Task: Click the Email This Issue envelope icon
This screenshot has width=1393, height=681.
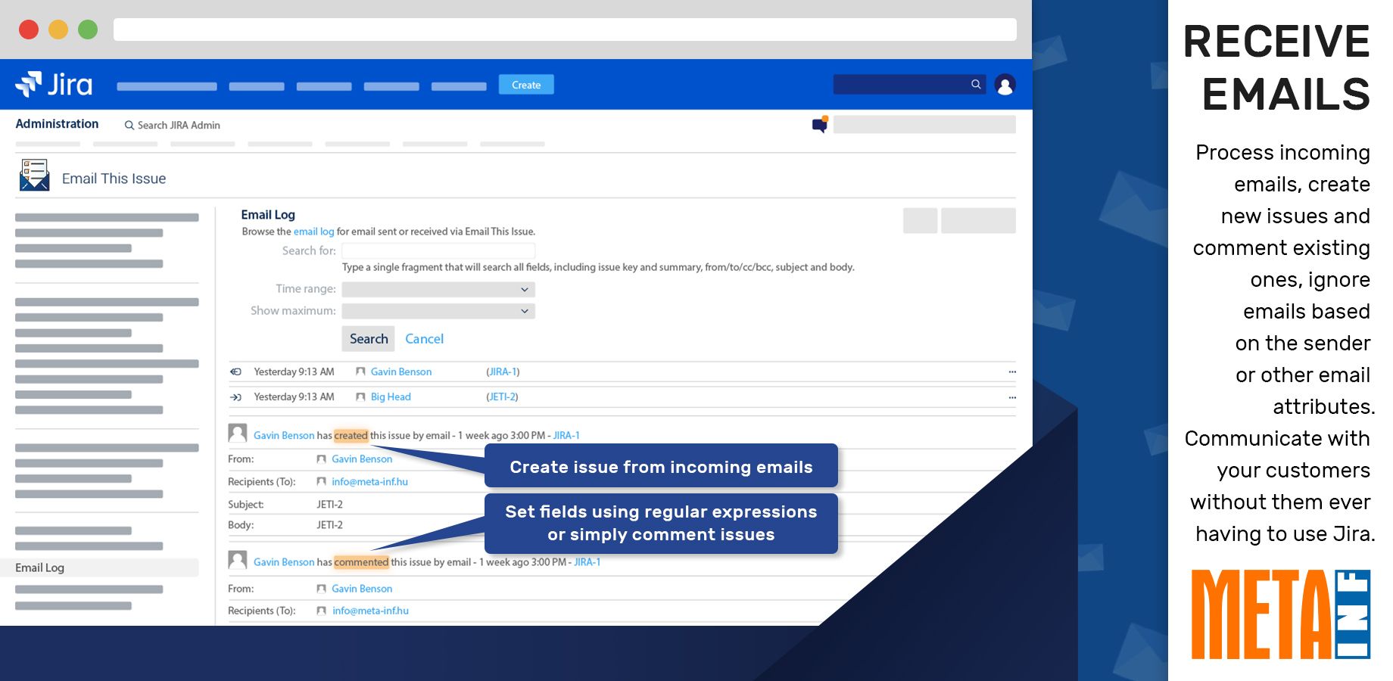Action: 35,175
